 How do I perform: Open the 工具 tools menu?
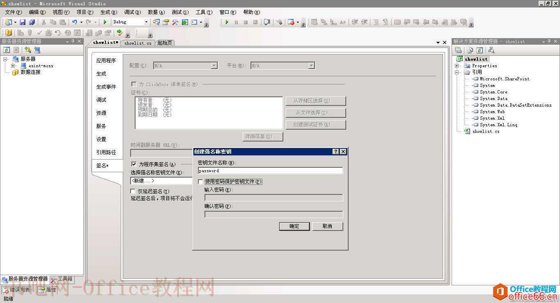point(204,12)
